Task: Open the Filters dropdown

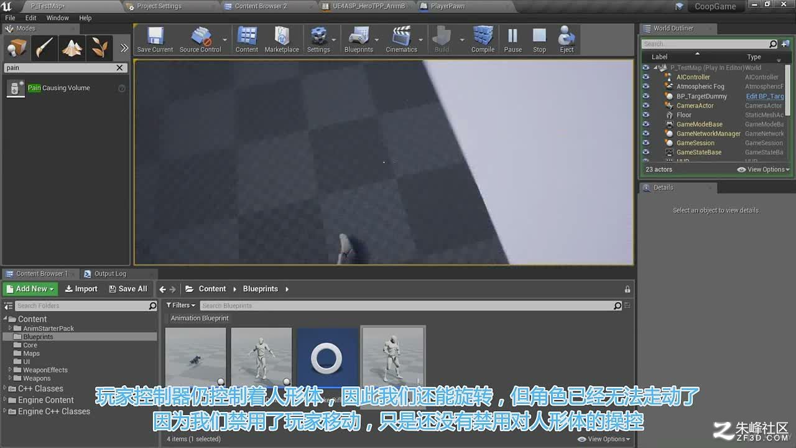Action: pos(181,306)
